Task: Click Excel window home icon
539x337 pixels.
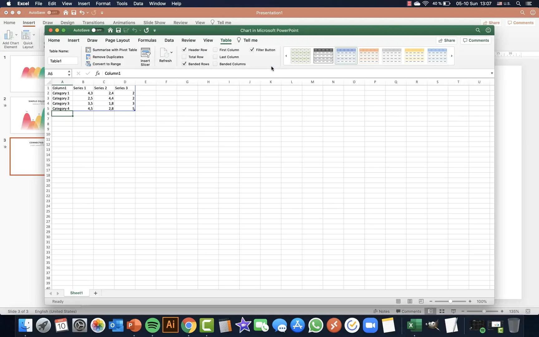Action: click(110, 30)
